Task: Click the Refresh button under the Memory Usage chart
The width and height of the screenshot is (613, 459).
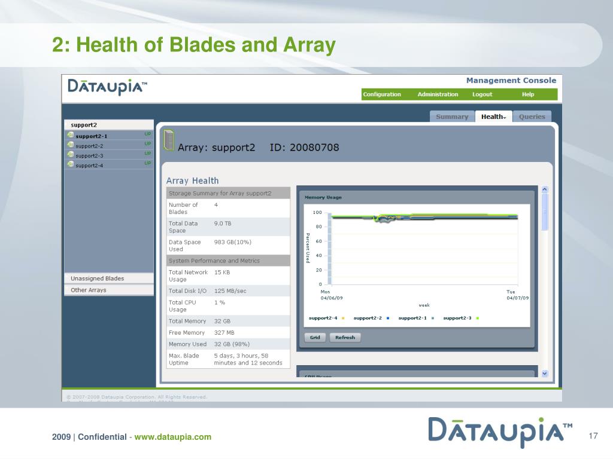Action: [x=345, y=338]
